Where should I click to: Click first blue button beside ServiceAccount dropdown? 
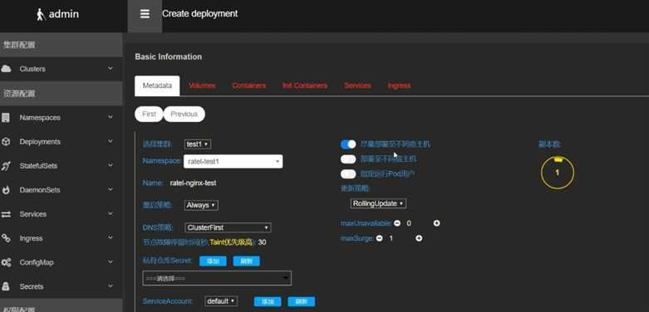(x=268, y=302)
